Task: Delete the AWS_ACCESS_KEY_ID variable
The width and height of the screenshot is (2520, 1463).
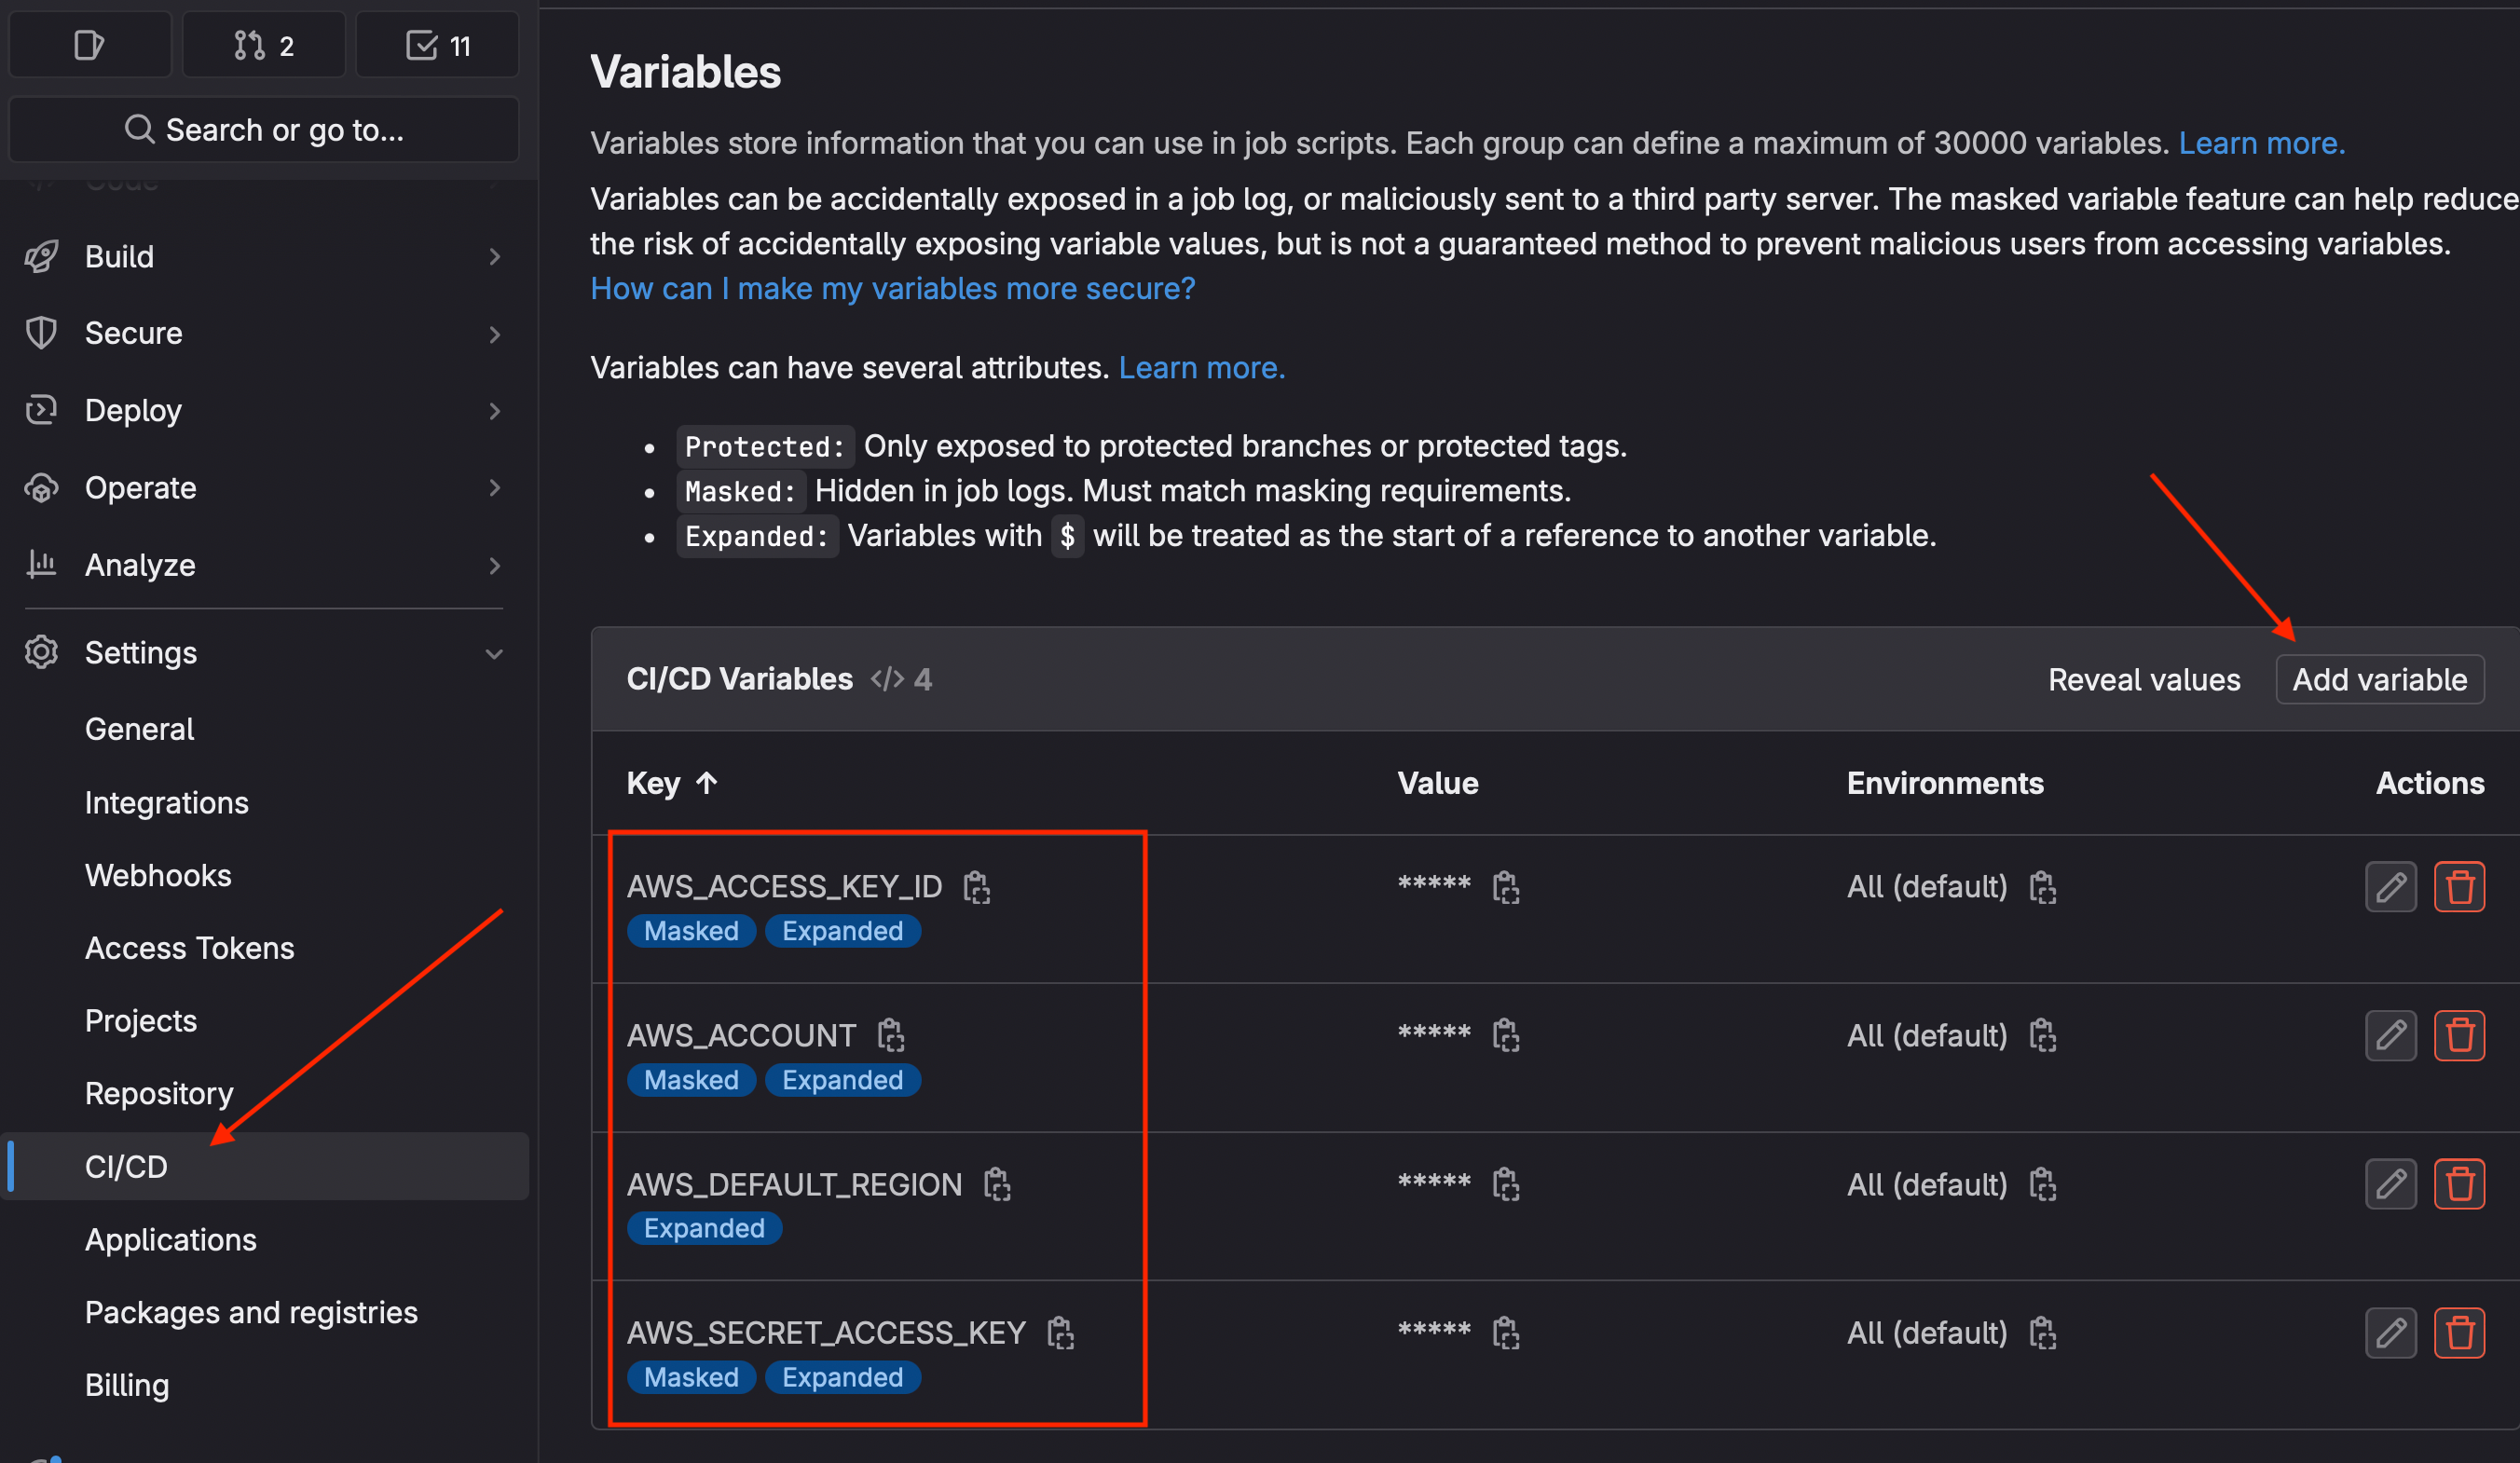Action: [x=2459, y=887]
